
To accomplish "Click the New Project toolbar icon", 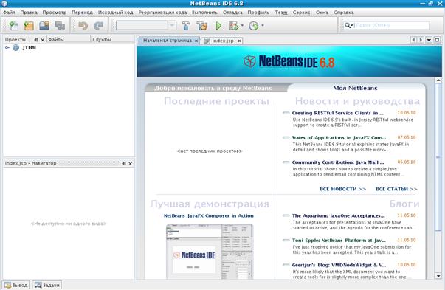I will pyautogui.click(x=29, y=26).
